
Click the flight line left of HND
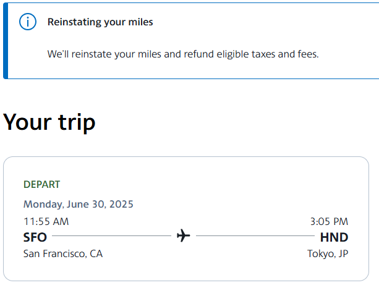click(255, 236)
